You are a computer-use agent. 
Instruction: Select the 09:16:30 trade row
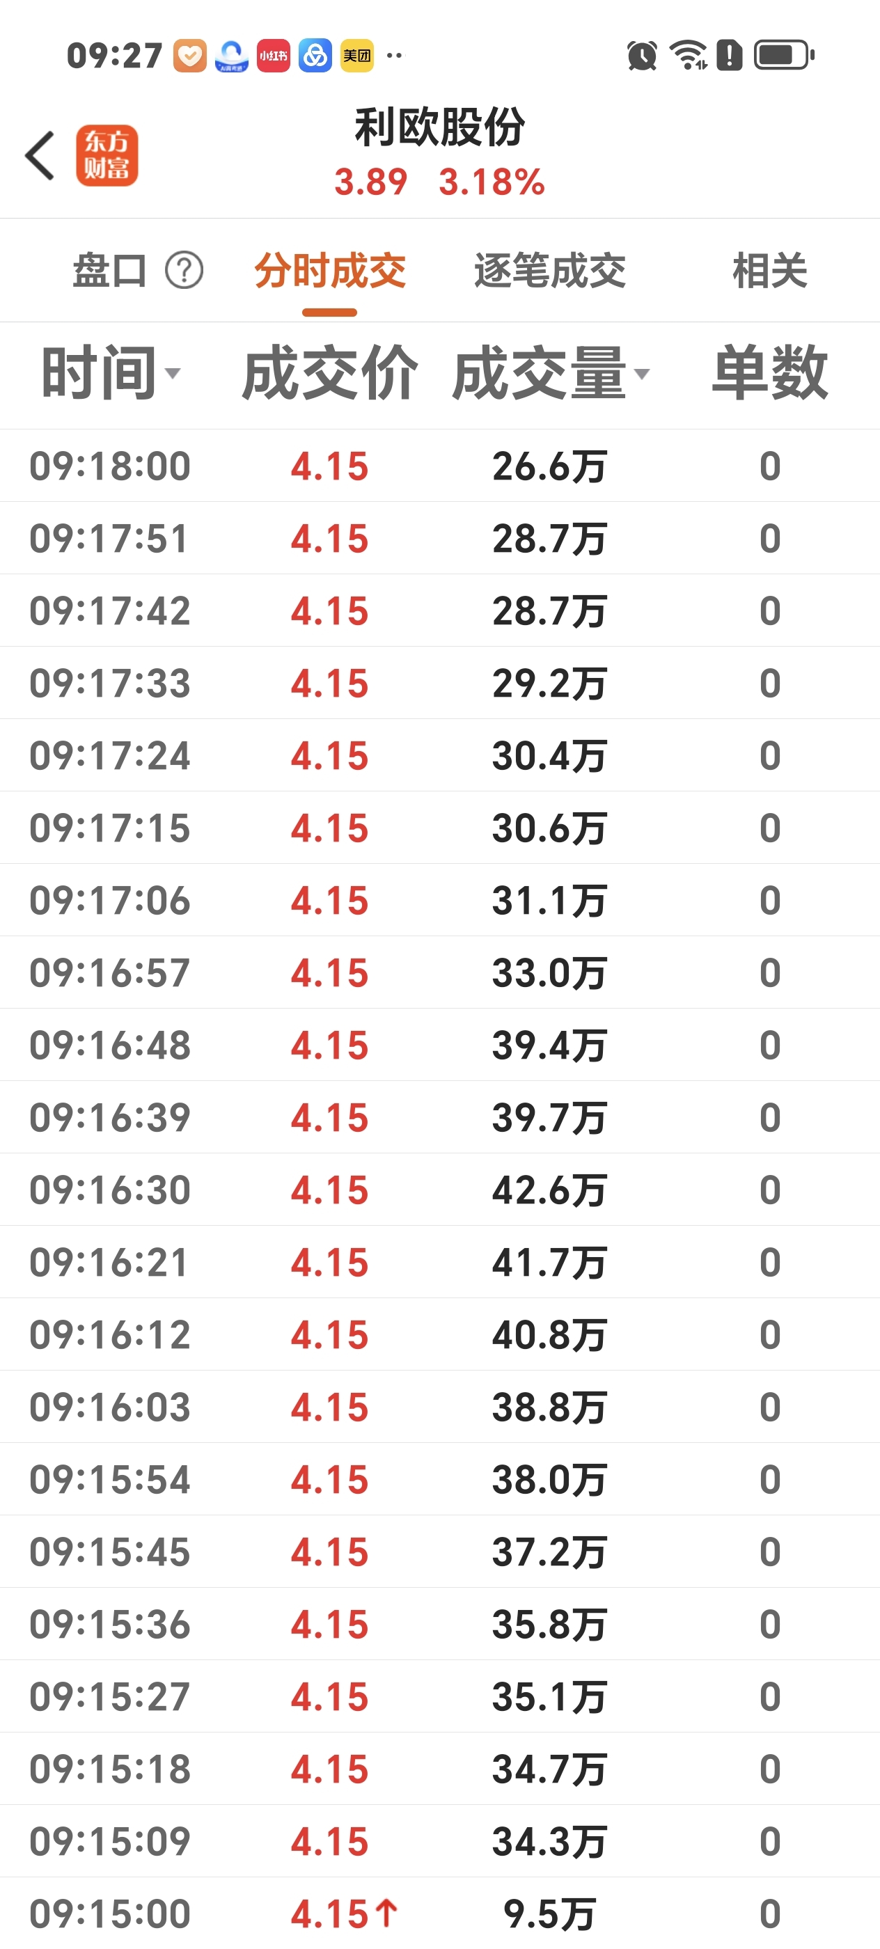(x=439, y=1190)
